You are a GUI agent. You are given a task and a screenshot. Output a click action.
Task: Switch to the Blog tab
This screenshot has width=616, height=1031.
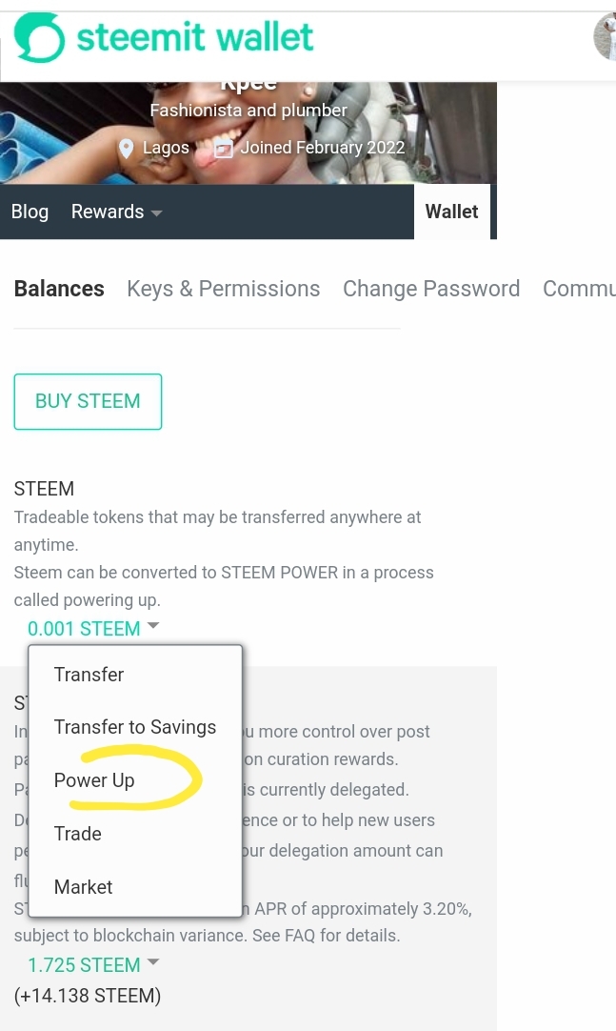point(30,212)
